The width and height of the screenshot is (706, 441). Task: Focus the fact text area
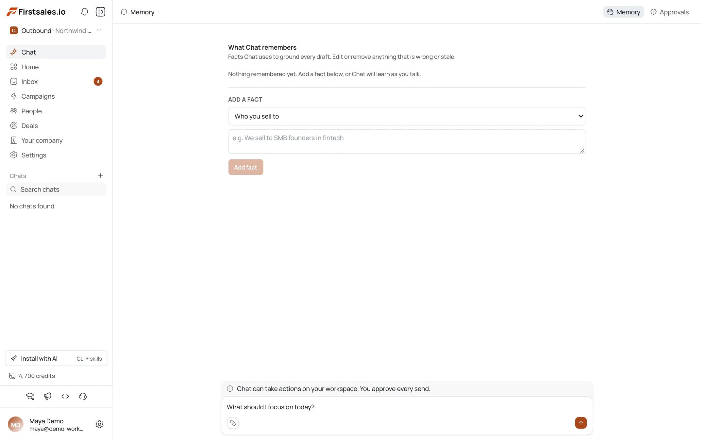click(407, 141)
